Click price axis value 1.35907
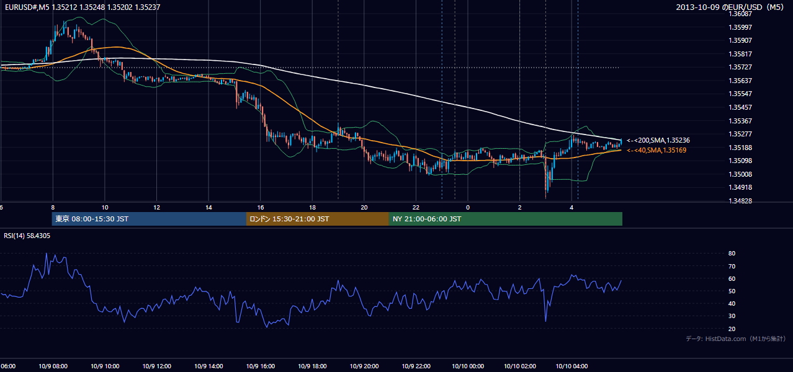 (741, 40)
